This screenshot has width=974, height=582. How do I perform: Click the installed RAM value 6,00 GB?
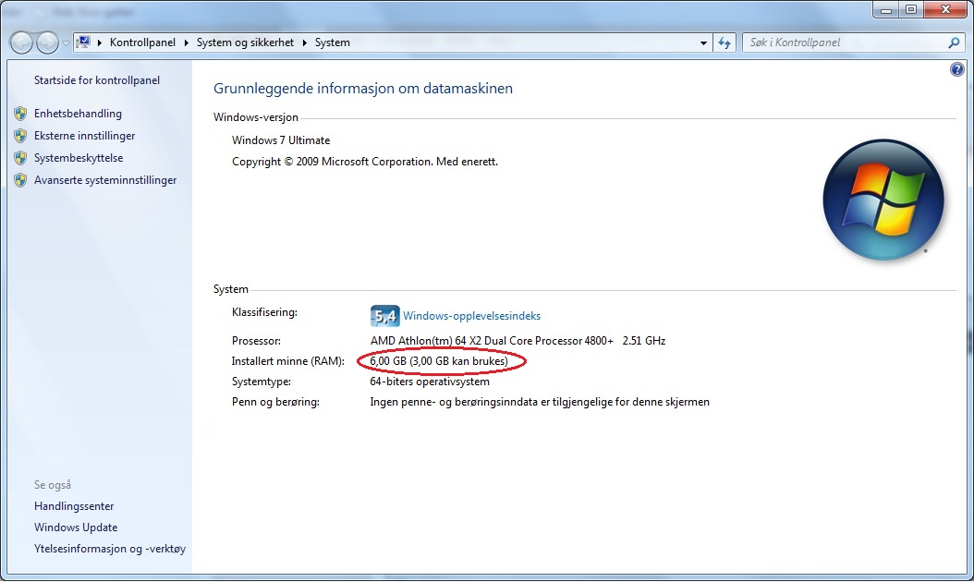coord(439,361)
